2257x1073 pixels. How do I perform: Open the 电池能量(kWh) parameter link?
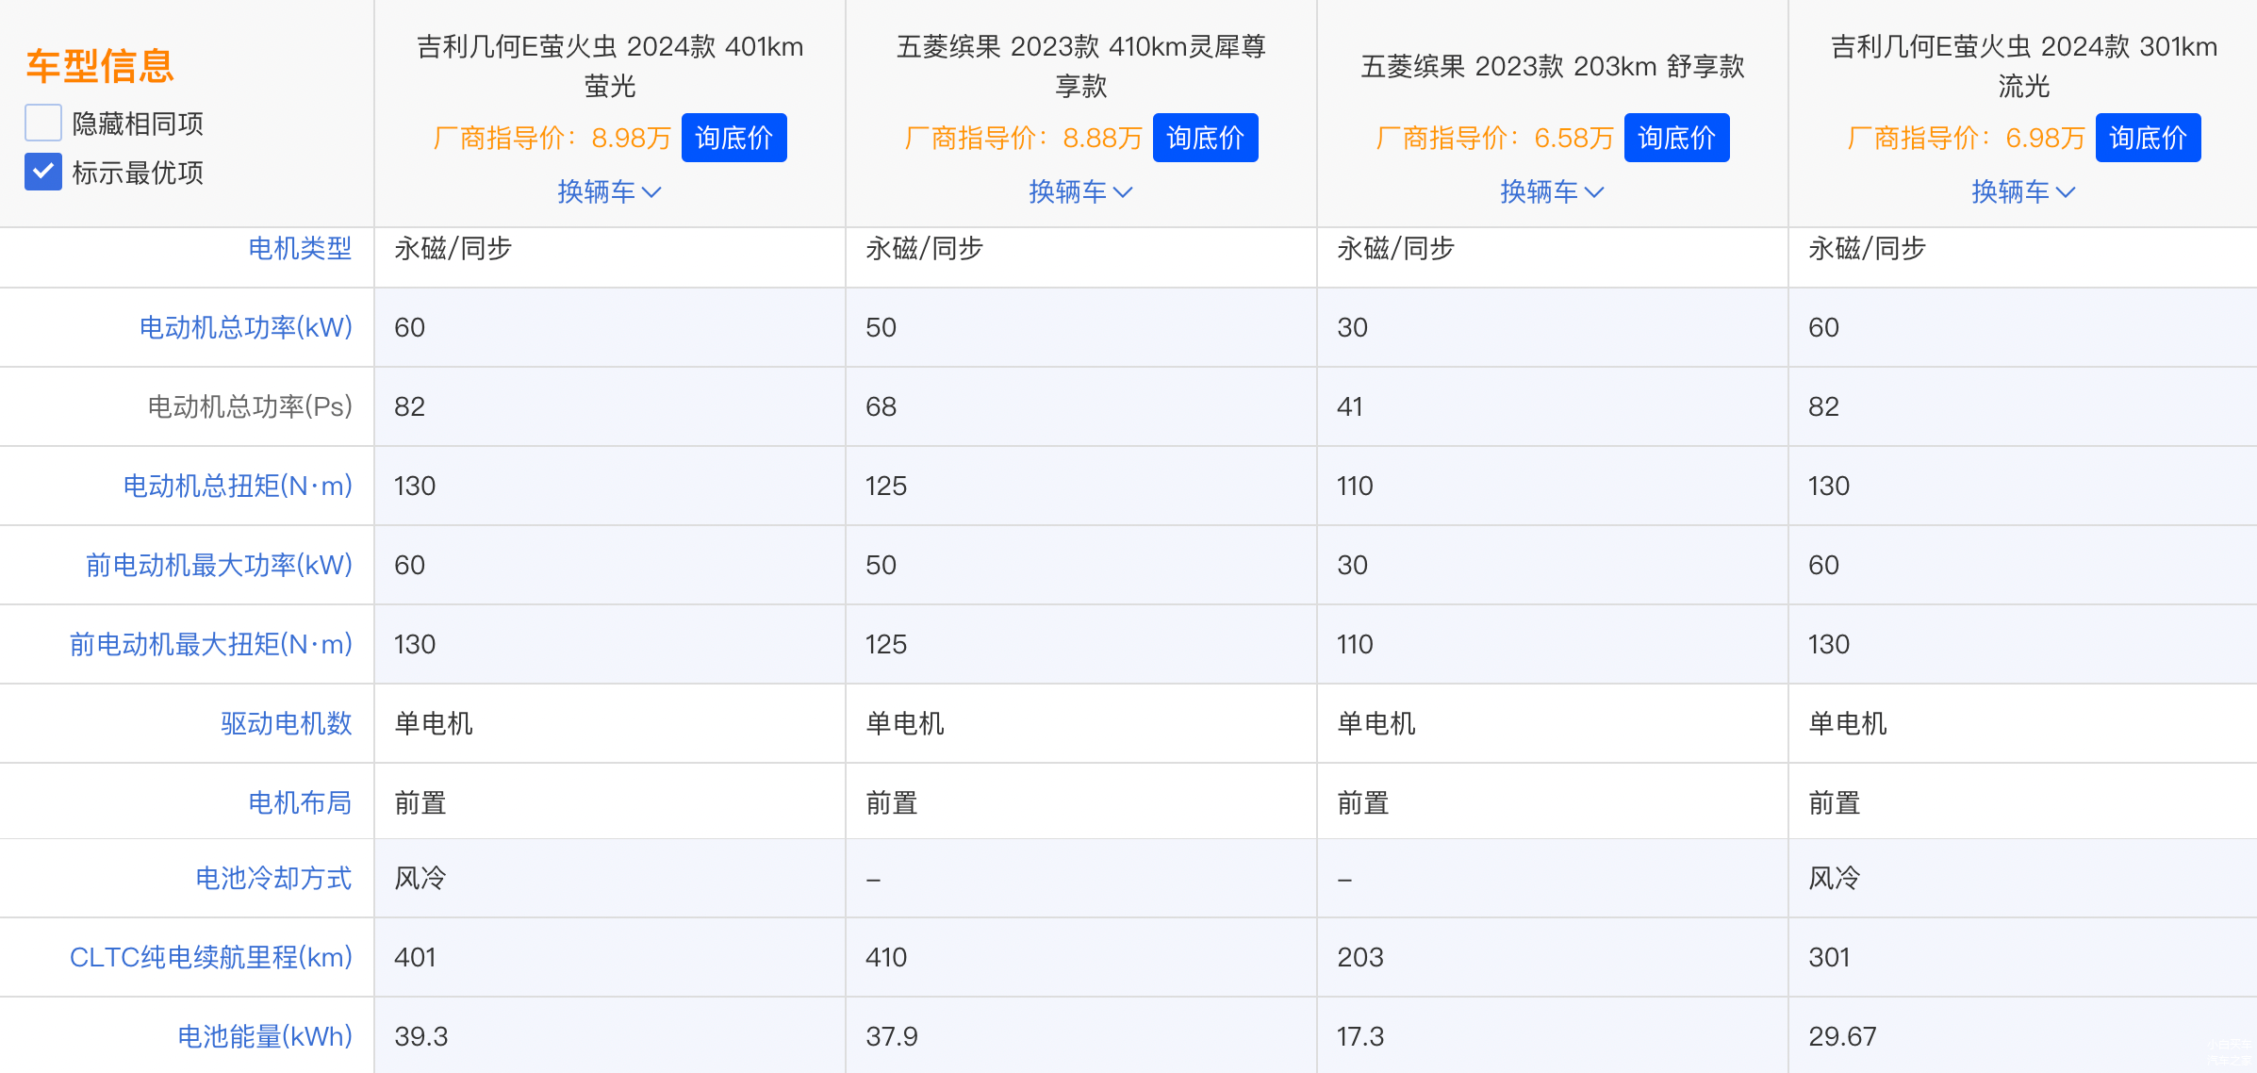coord(265,1036)
